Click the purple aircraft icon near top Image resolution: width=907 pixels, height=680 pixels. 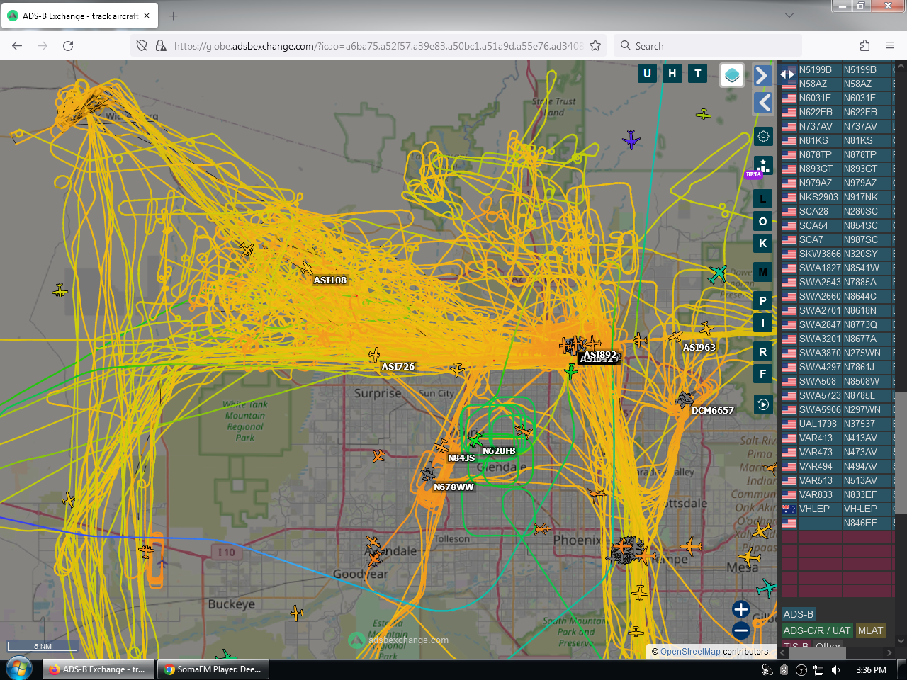point(631,140)
